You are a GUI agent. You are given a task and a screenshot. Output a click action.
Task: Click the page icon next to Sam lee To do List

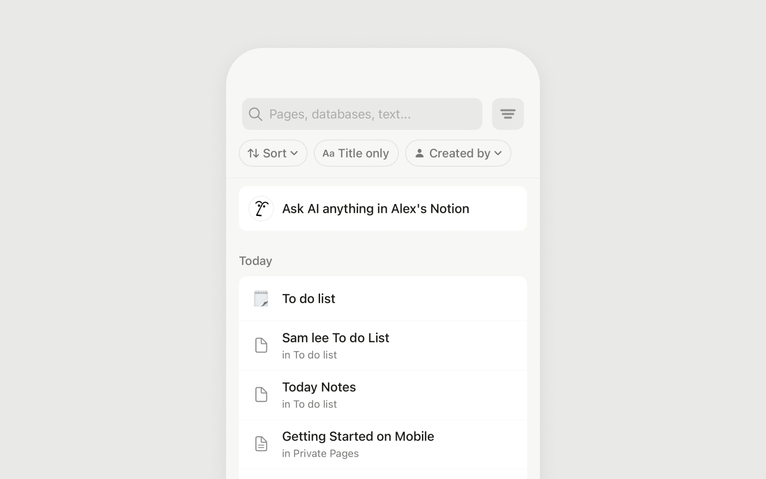[x=261, y=346]
